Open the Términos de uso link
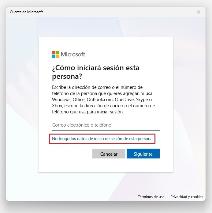212x213 pixels. (x=151, y=197)
